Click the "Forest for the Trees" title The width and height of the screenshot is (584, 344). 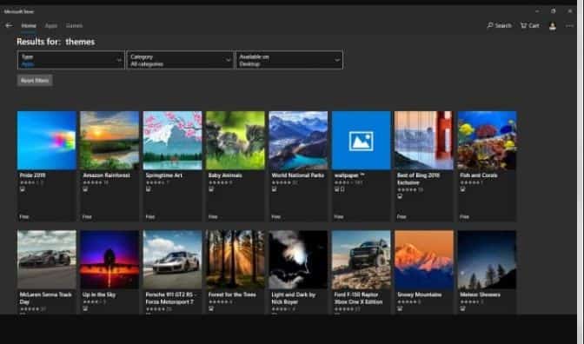(232, 294)
